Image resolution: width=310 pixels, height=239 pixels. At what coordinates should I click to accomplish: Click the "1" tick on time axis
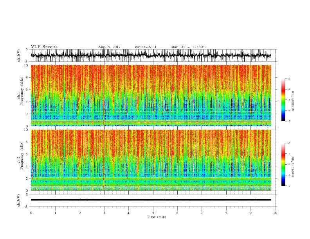coord(55,213)
